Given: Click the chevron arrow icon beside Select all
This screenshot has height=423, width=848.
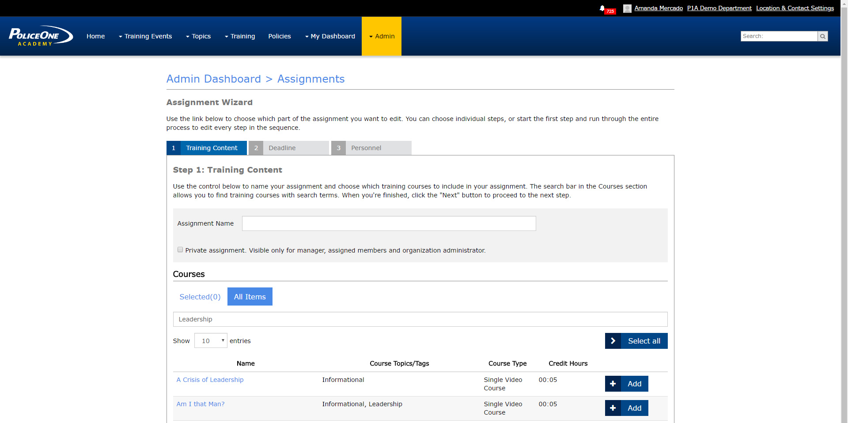Looking at the screenshot, I should pos(613,341).
